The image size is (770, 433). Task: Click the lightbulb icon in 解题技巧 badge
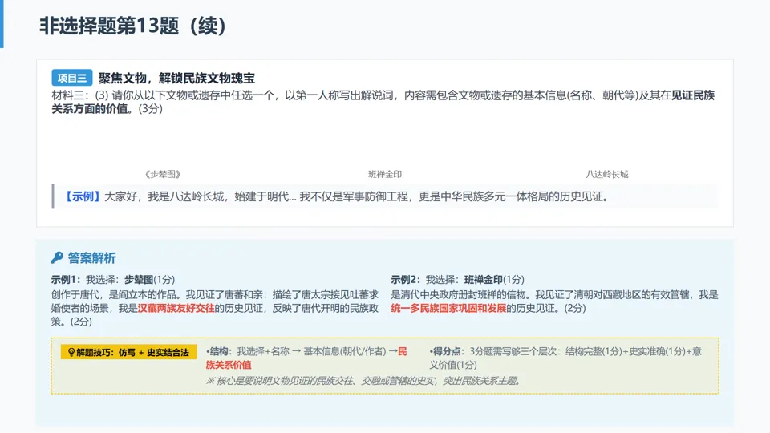[x=71, y=353]
